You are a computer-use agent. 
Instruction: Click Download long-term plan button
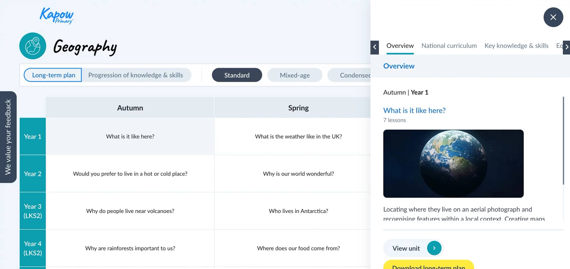tap(428, 265)
